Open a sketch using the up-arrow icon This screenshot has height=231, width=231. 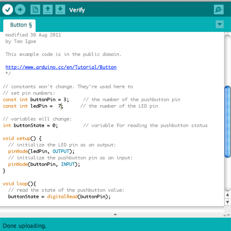click(48, 9)
